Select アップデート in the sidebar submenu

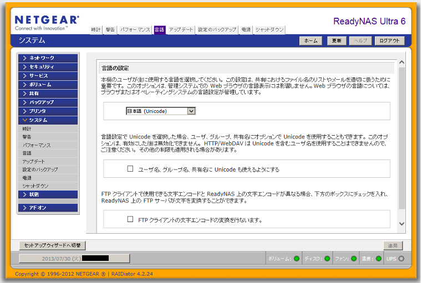pyautogui.click(x=48, y=162)
